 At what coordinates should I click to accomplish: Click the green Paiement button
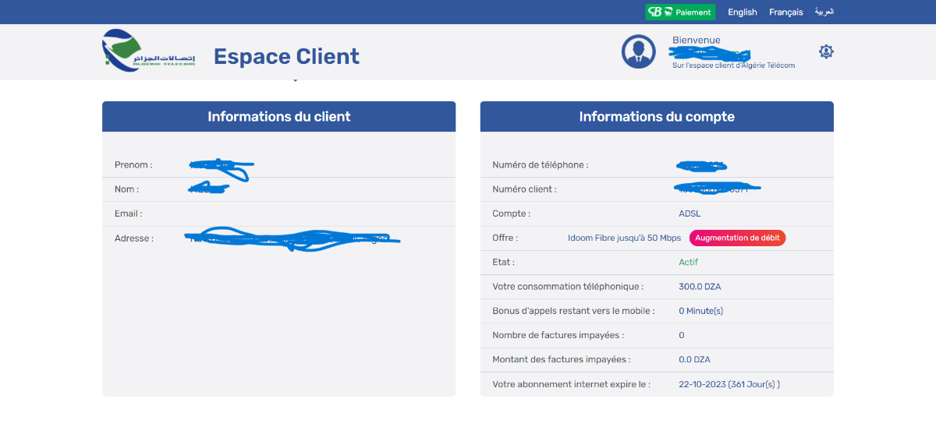tap(680, 12)
